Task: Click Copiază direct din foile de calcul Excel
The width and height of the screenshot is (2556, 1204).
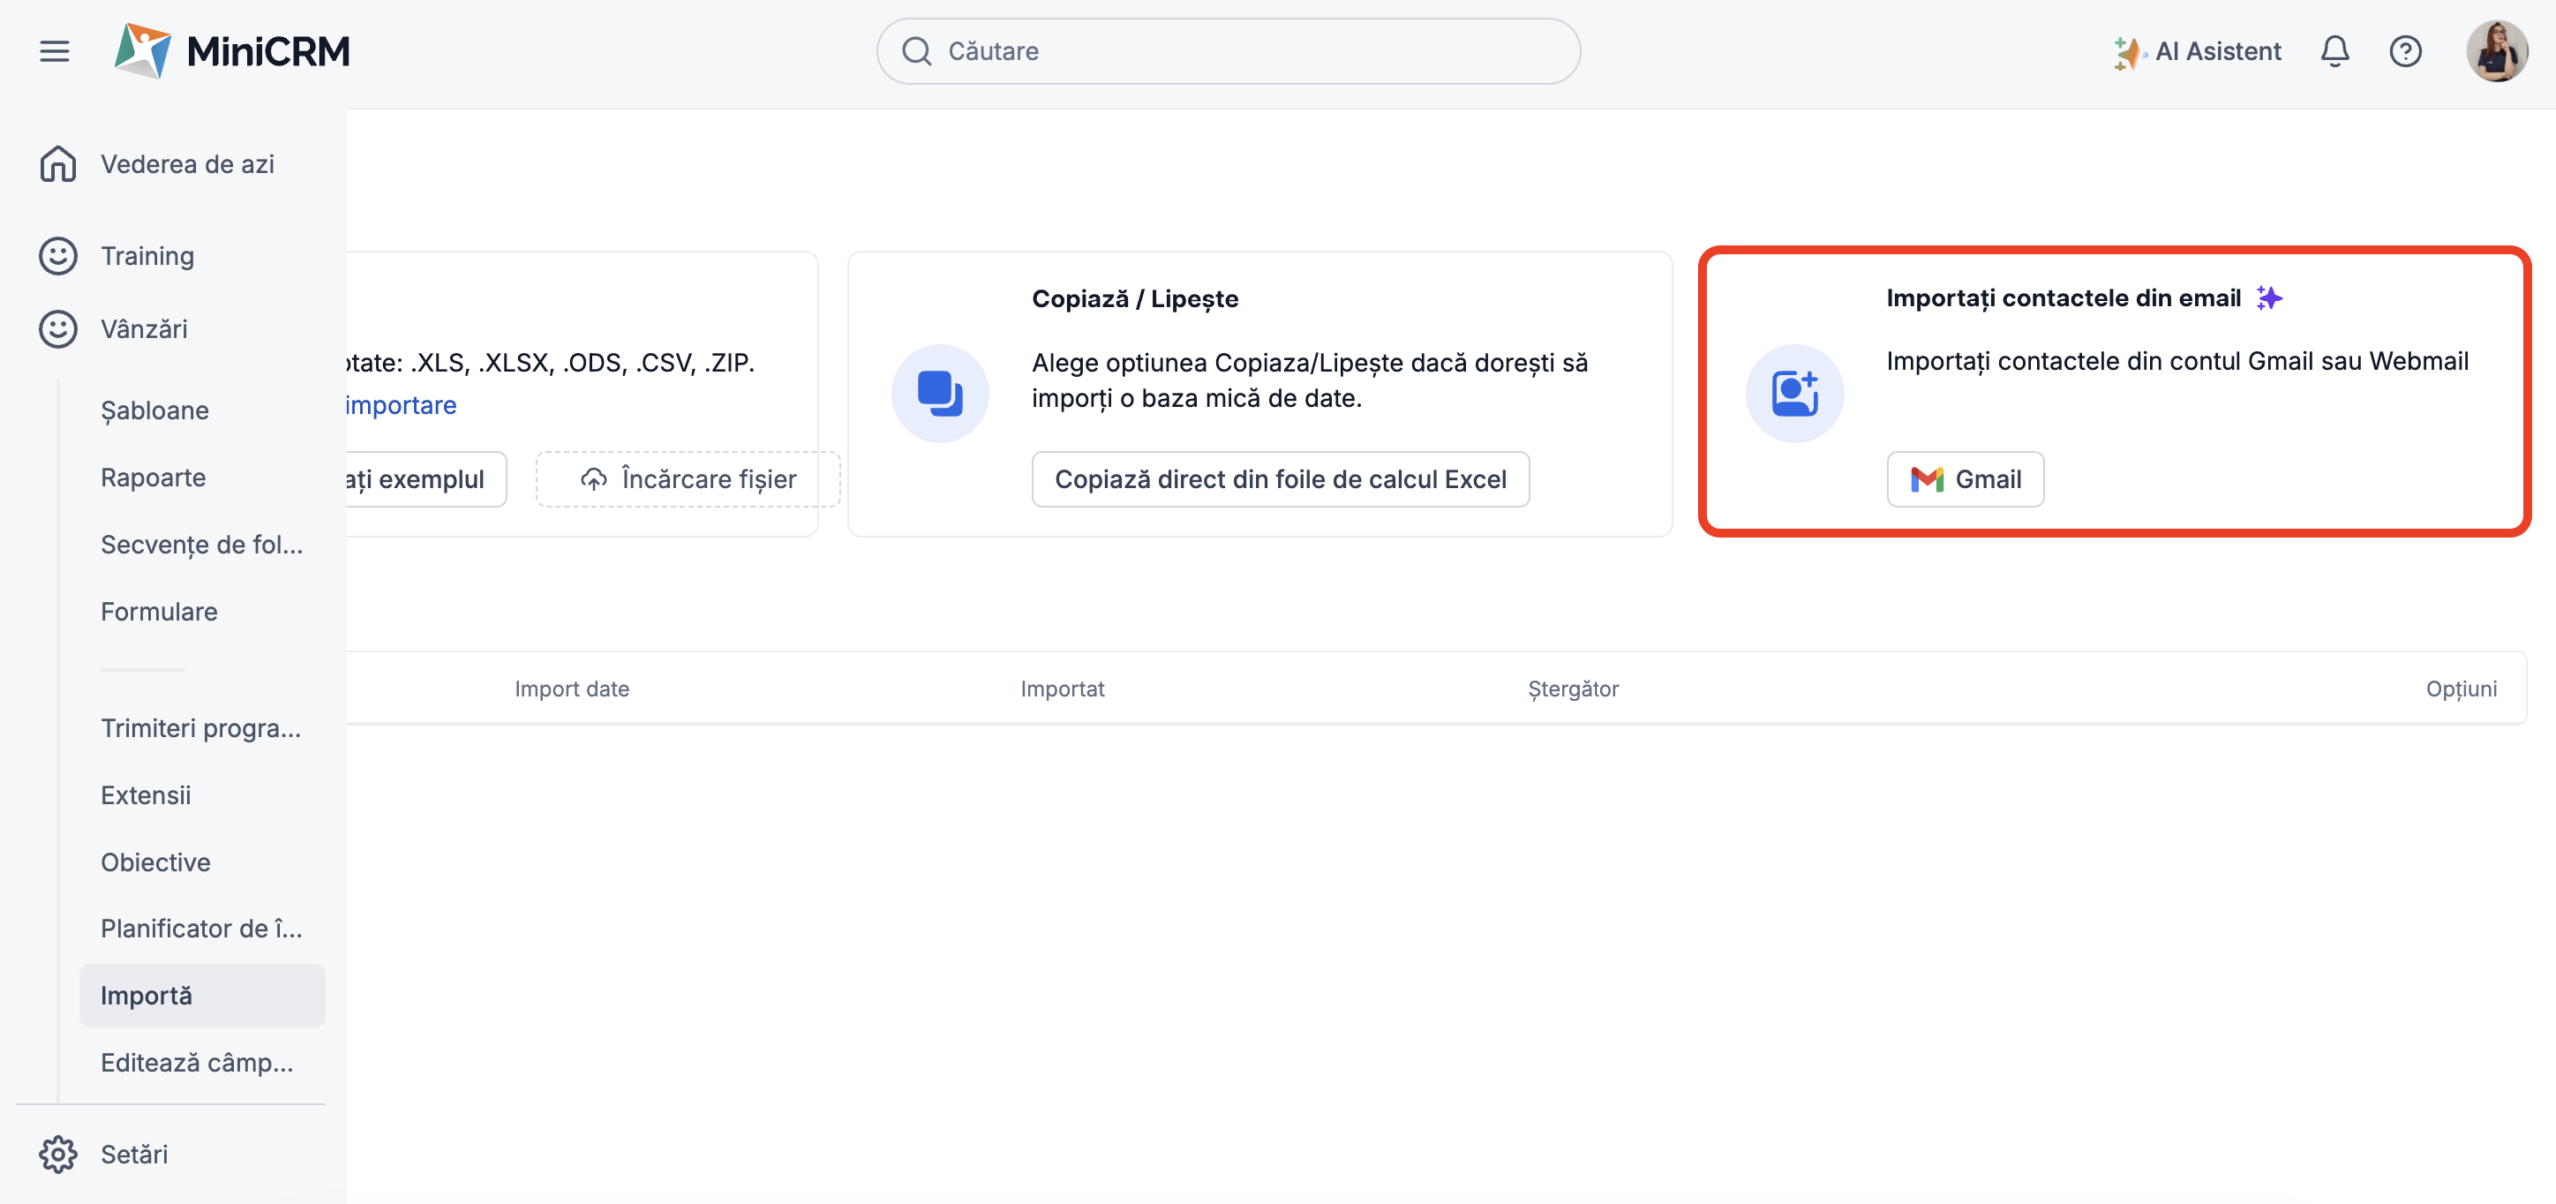Action: click(1280, 479)
